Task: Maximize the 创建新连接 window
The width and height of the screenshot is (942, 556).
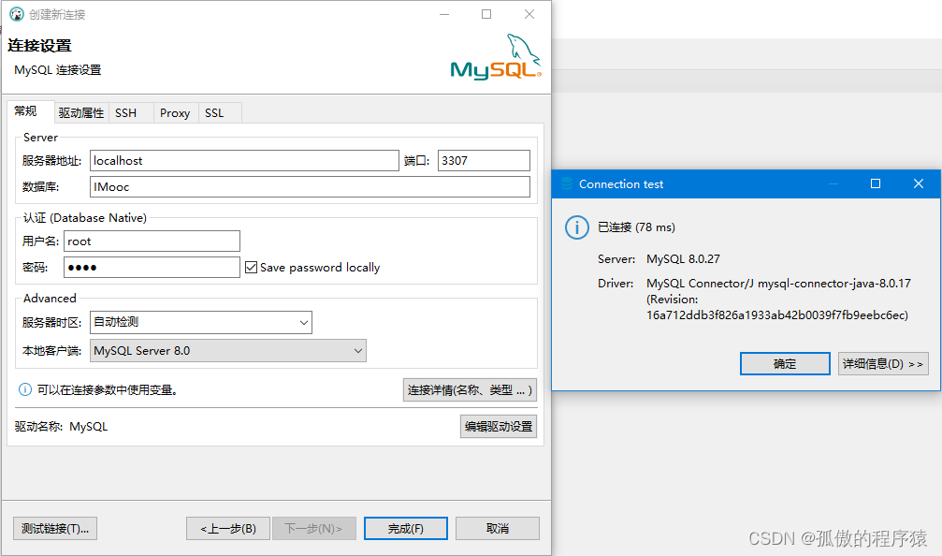Action: (x=486, y=14)
